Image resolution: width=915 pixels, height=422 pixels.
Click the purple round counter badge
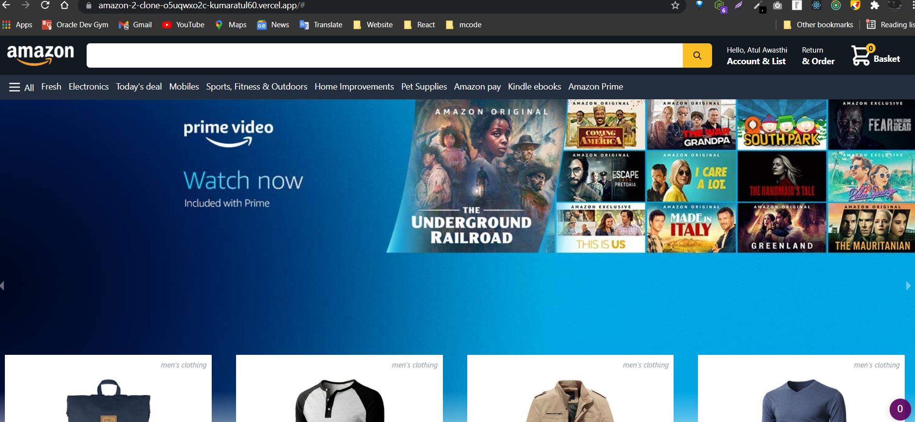pyautogui.click(x=899, y=409)
